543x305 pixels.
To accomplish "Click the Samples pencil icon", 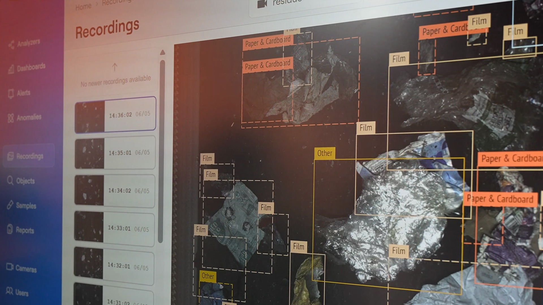I will tap(10, 205).
